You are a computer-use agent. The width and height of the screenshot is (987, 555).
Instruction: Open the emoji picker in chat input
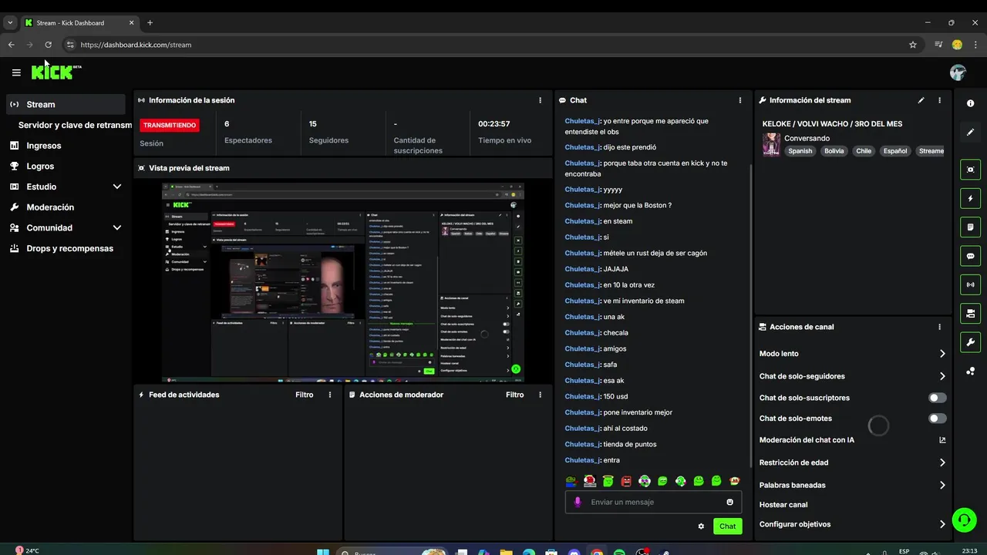pyautogui.click(x=729, y=502)
